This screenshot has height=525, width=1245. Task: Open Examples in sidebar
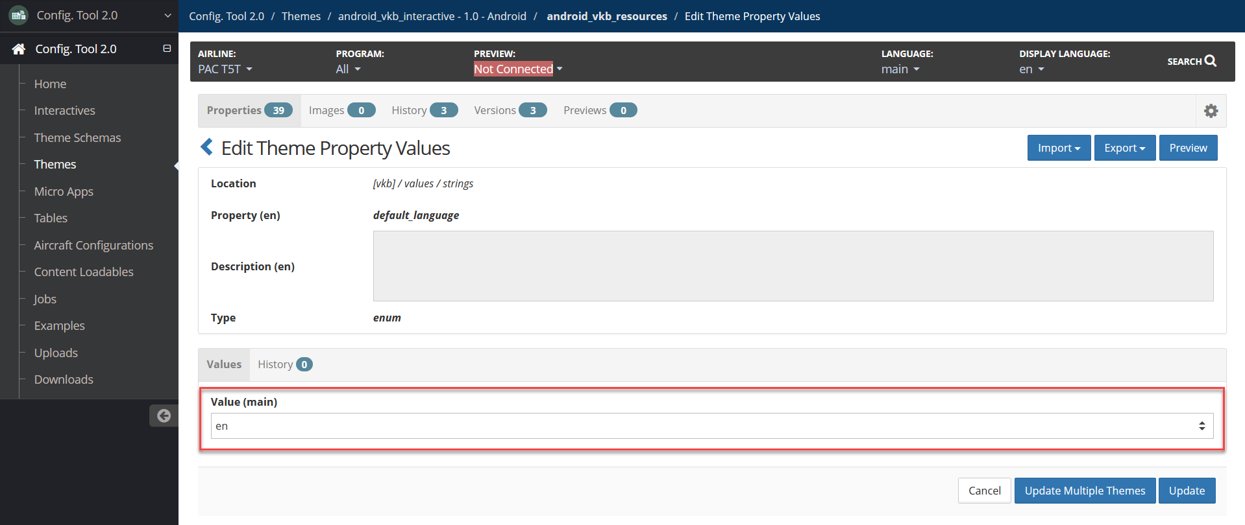[x=59, y=326]
